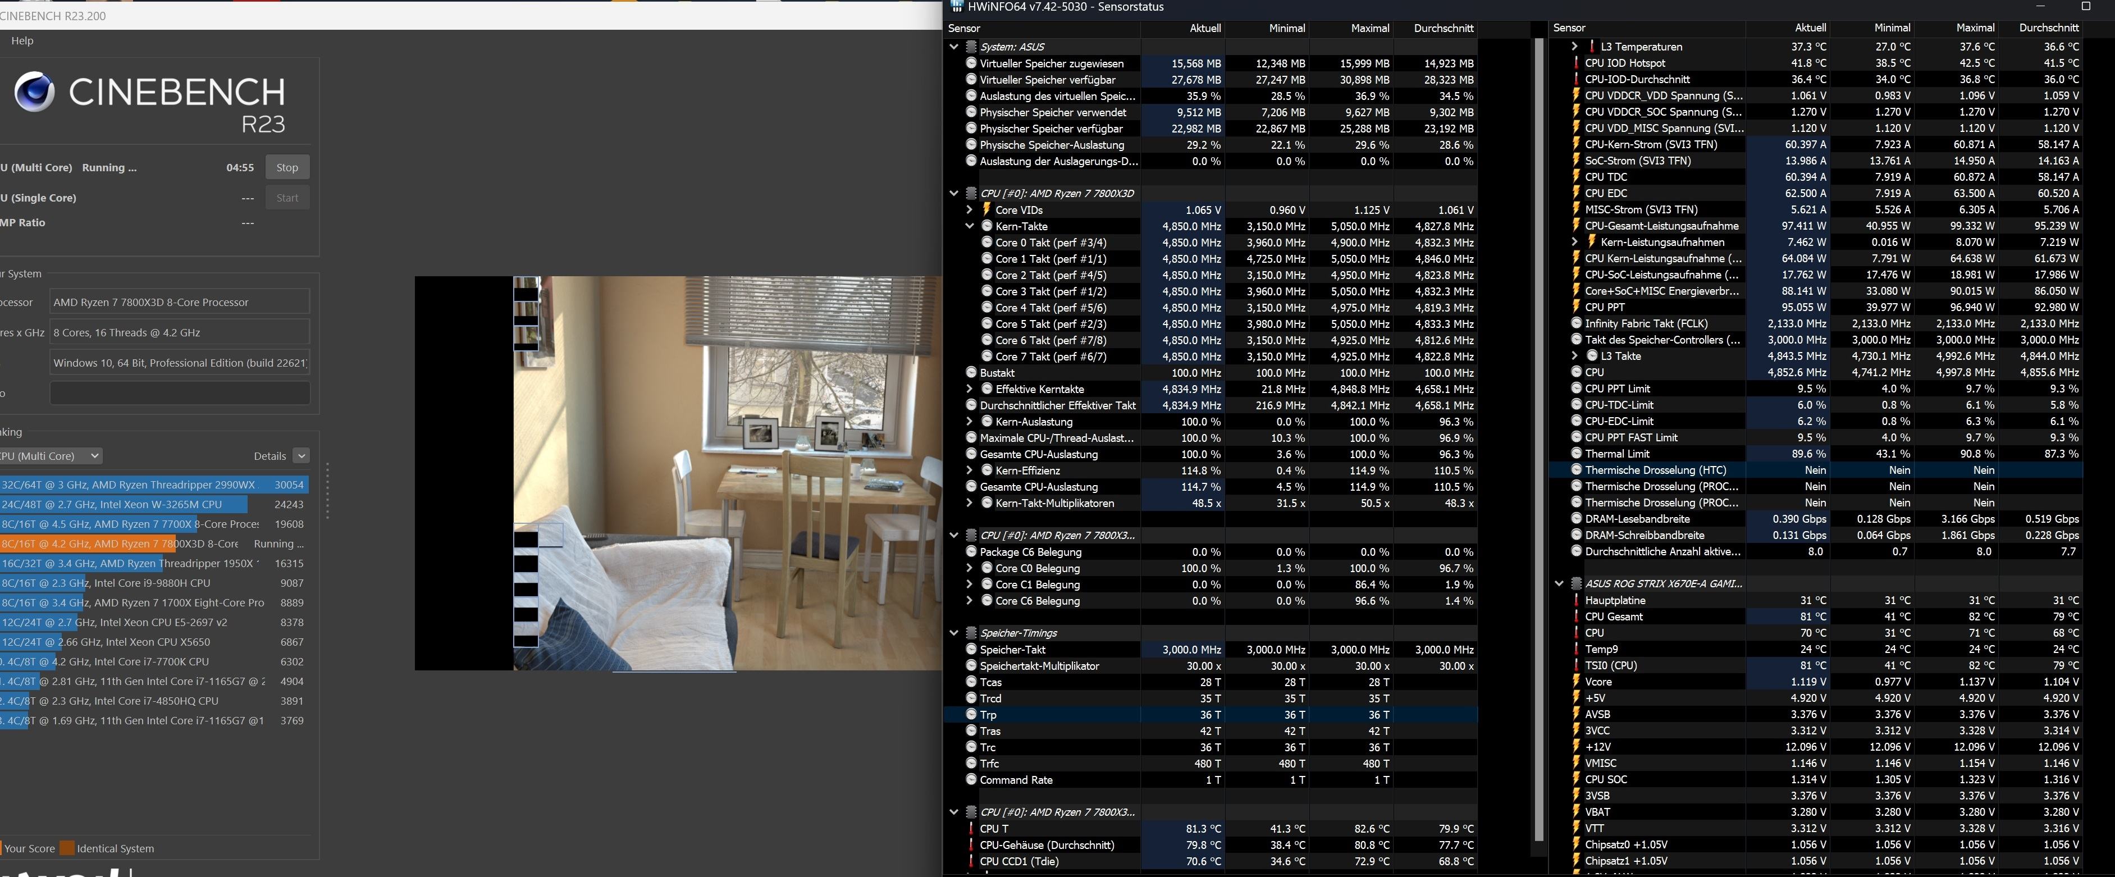
Task: Click clock icon beside Core 7 Takt
Action: point(987,357)
